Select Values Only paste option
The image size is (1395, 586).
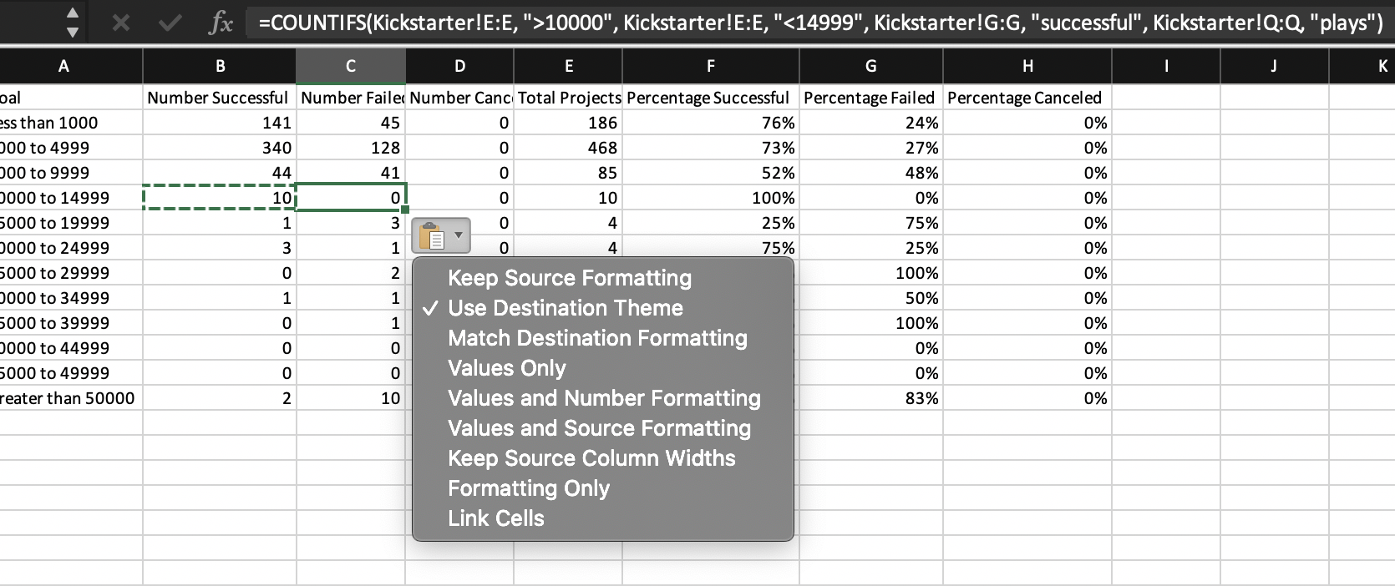point(507,368)
